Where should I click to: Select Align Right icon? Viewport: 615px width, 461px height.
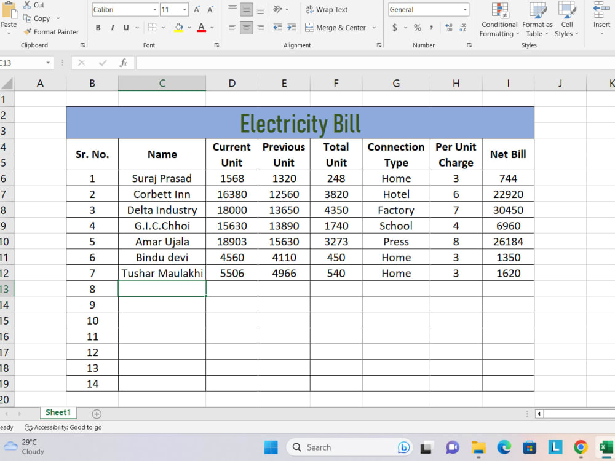point(260,28)
